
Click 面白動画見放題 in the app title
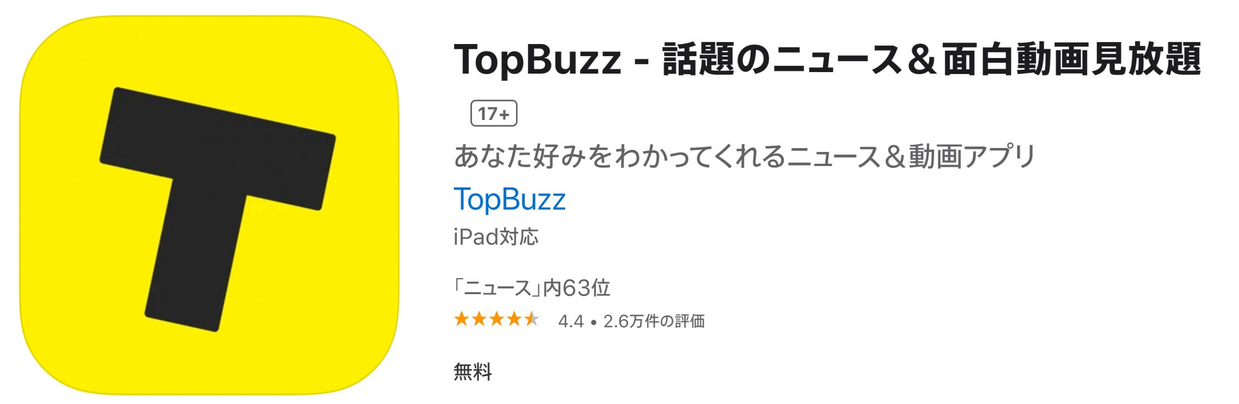click(1072, 60)
